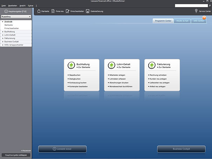Maximize the Lexware window
Viewport: 212px width, 159px height.
pos(207,1)
